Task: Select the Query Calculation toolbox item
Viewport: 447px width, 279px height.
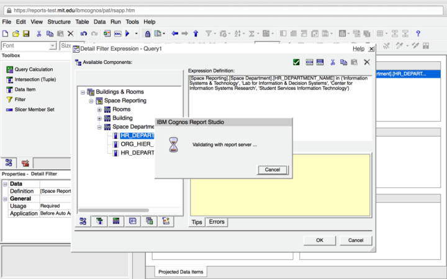Action: (x=34, y=69)
